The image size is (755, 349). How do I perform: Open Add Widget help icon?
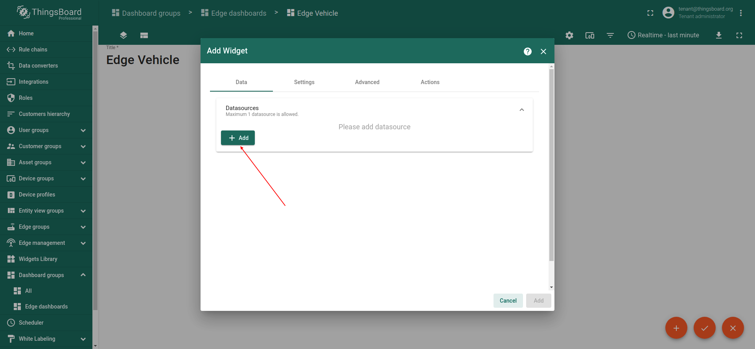[528, 51]
